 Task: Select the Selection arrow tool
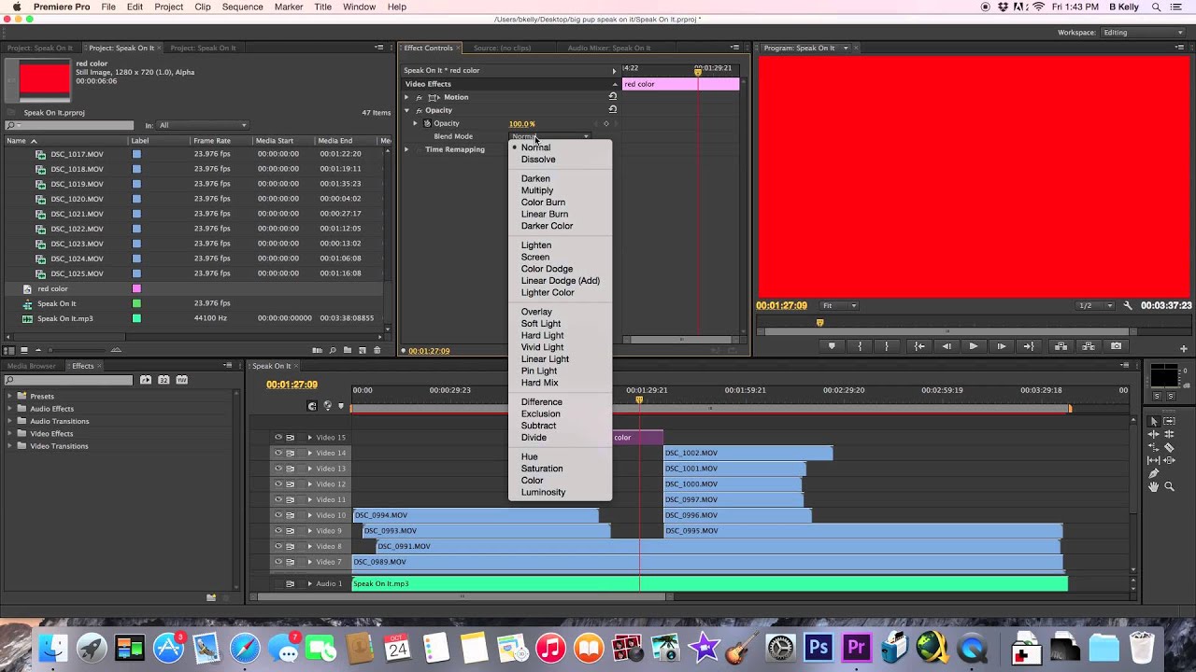pos(1154,421)
